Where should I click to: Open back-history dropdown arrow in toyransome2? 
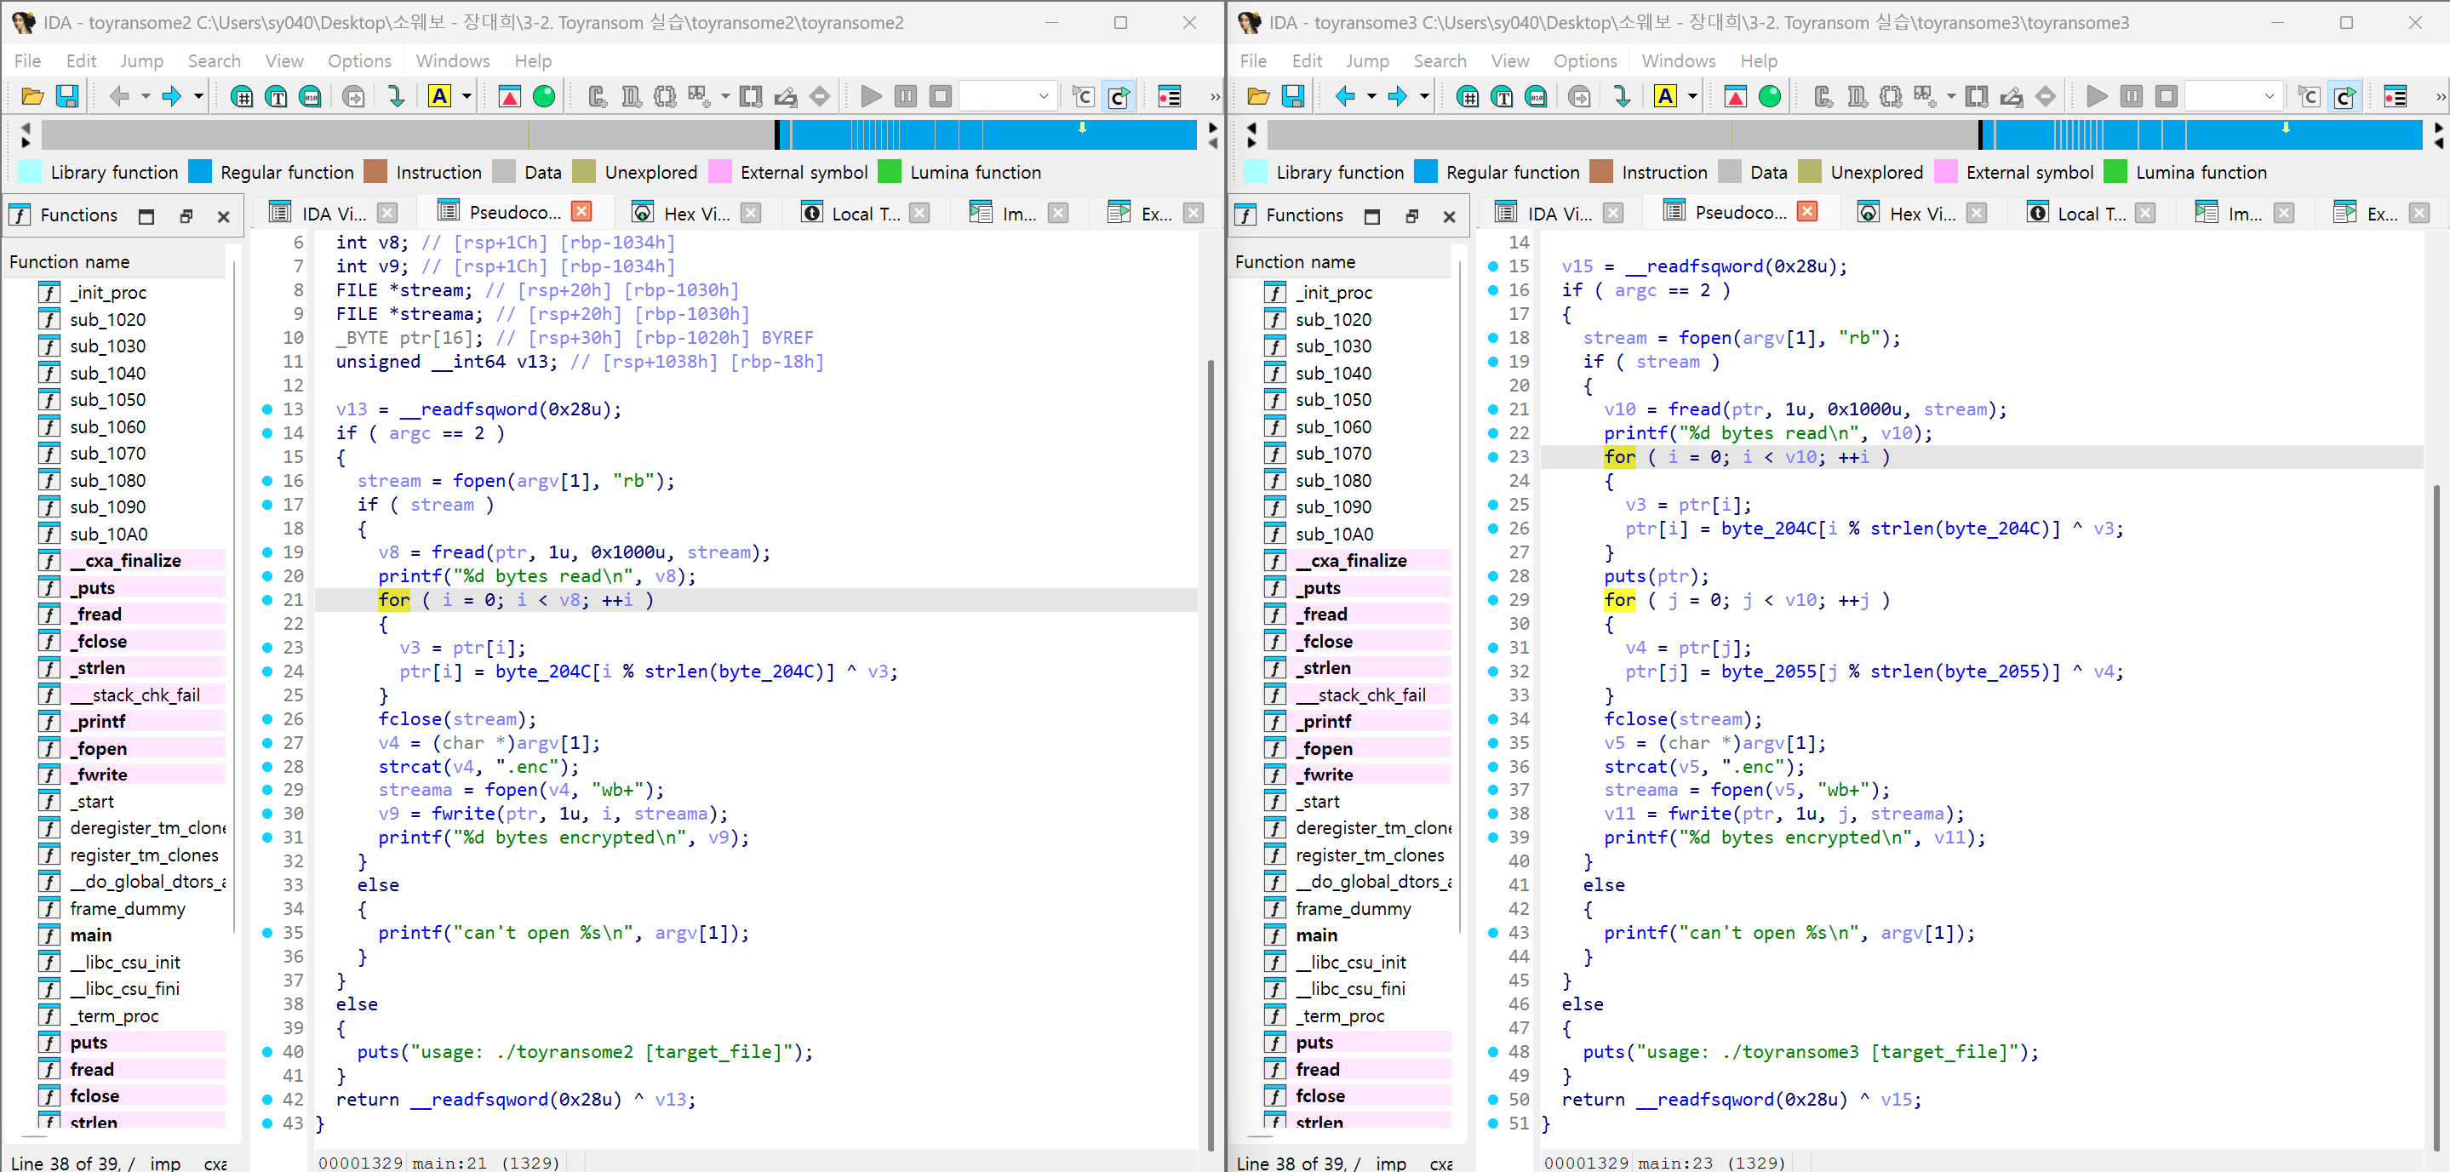tap(146, 96)
